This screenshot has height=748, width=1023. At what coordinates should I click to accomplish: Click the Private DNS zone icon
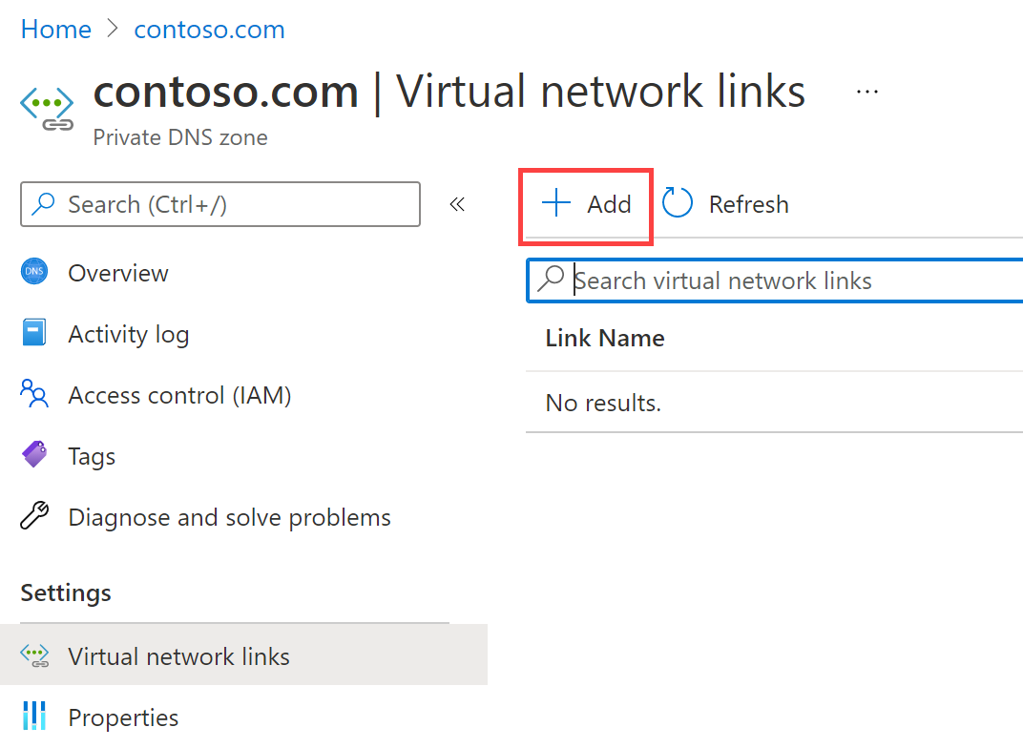click(45, 106)
